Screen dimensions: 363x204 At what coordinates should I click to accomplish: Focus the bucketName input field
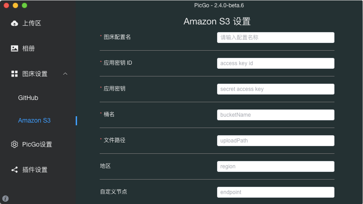(276, 115)
